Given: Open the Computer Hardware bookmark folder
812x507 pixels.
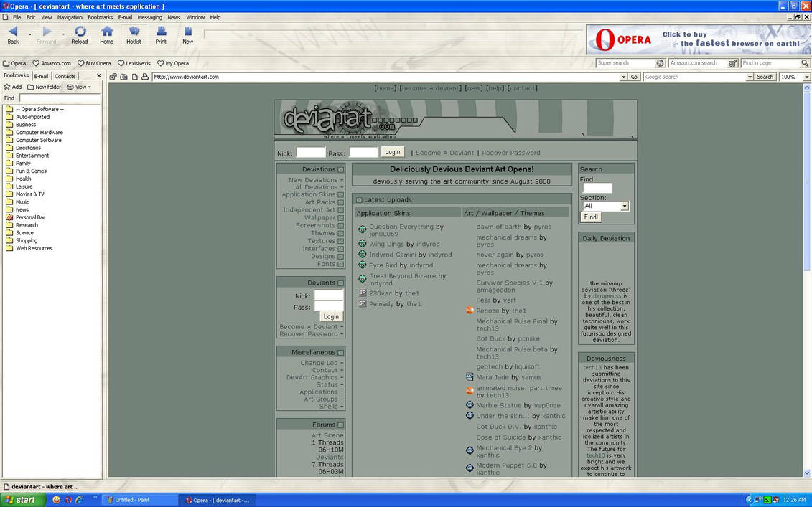Looking at the screenshot, I should 34,133.
